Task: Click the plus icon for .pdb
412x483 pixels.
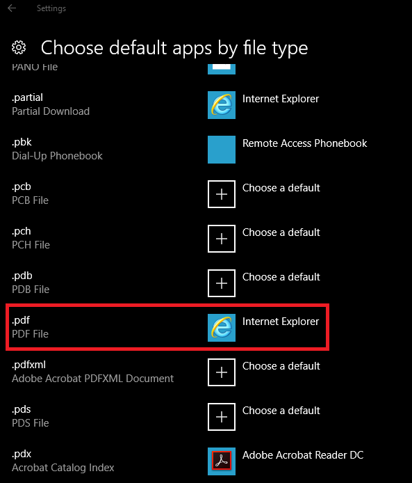Action: (222, 283)
